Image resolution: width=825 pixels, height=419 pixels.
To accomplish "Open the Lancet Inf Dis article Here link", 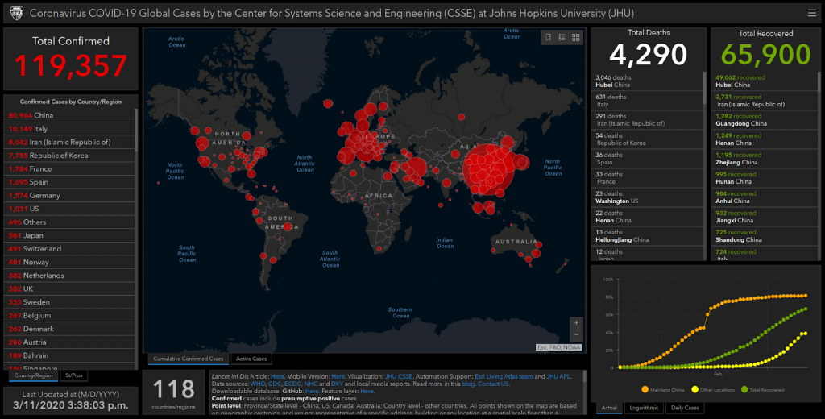I will point(277,376).
